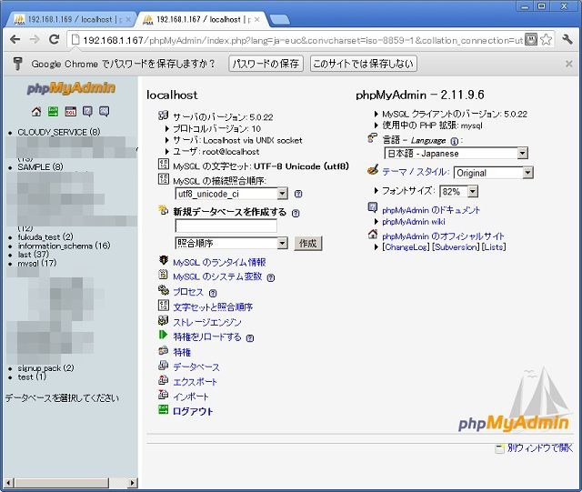The height and width of the screenshot is (492, 582).
Task: Click the info icon next to Language
Action: (x=454, y=141)
